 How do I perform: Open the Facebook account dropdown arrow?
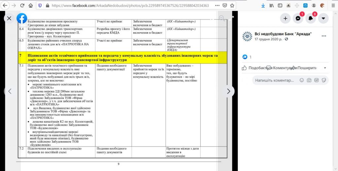[x=323, y=18]
